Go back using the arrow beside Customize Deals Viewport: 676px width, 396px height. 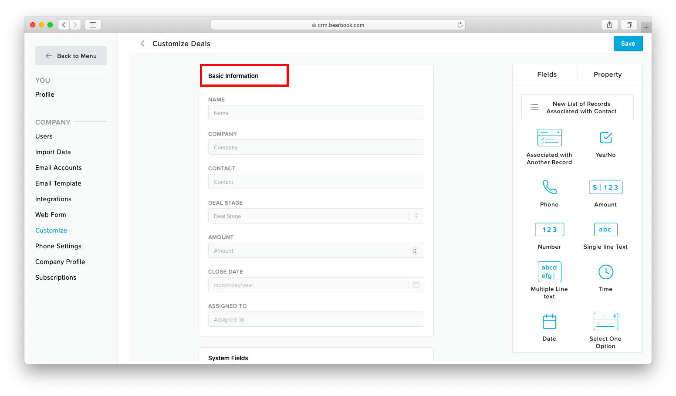coord(142,44)
